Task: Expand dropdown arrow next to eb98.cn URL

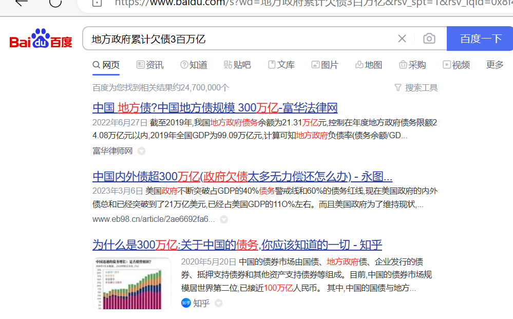Action: [x=224, y=219]
